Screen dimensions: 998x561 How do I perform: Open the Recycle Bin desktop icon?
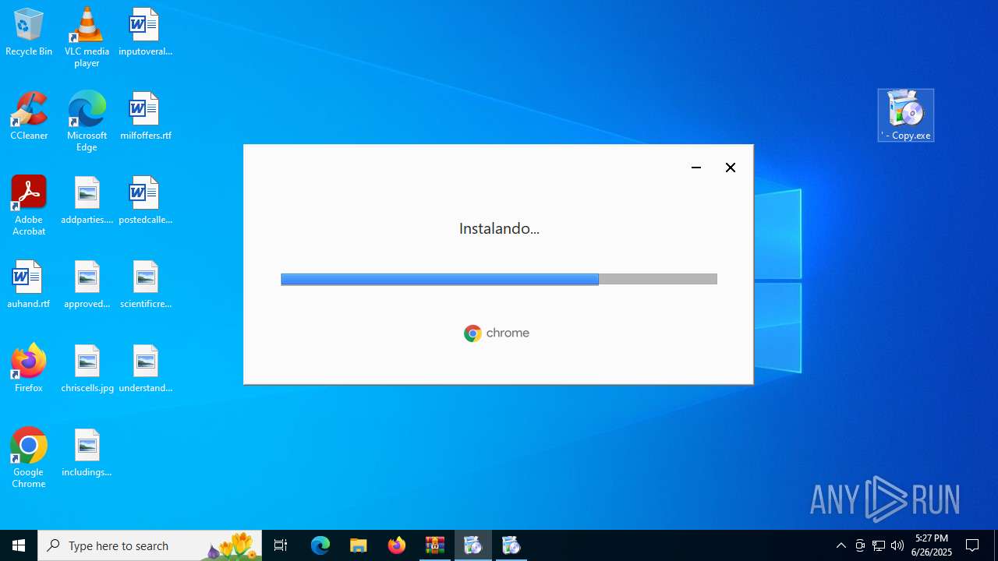point(29,31)
